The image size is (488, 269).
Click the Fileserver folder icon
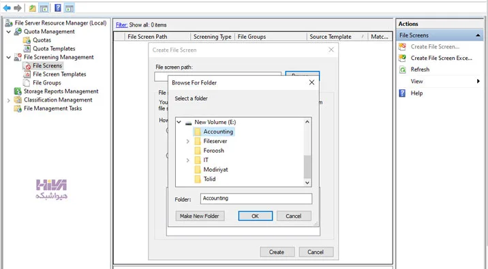pos(198,141)
